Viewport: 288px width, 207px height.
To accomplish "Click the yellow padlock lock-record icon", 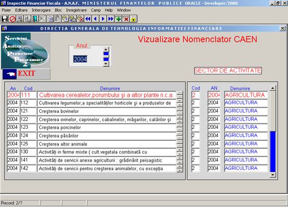I will (134, 19).
